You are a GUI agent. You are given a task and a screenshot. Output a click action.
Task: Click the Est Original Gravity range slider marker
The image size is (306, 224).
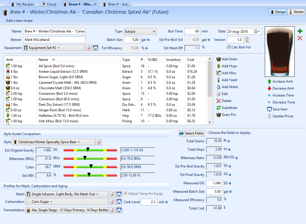(x=88, y=150)
